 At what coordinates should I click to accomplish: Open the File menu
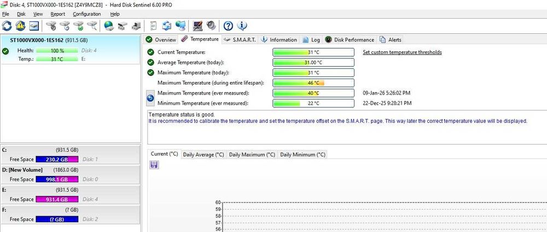(x=5, y=14)
